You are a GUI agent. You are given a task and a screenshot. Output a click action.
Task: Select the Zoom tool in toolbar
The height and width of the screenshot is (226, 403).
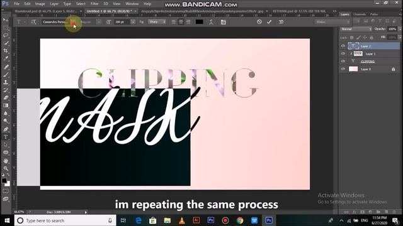(x=6, y=169)
